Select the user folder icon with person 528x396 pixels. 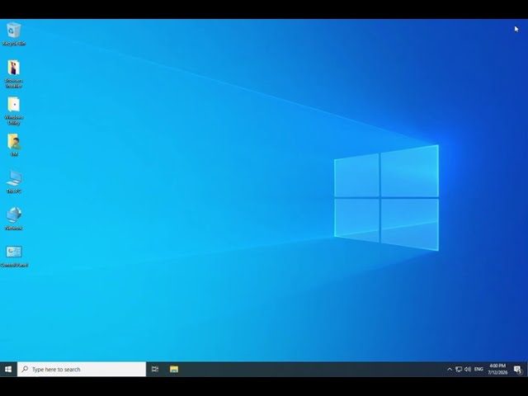point(14,145)
